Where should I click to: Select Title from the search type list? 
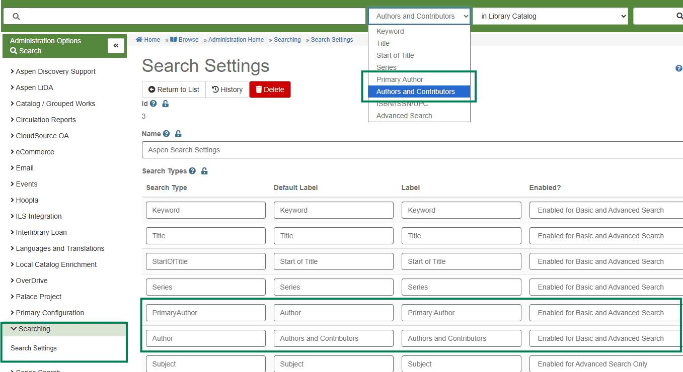point(419,43)
